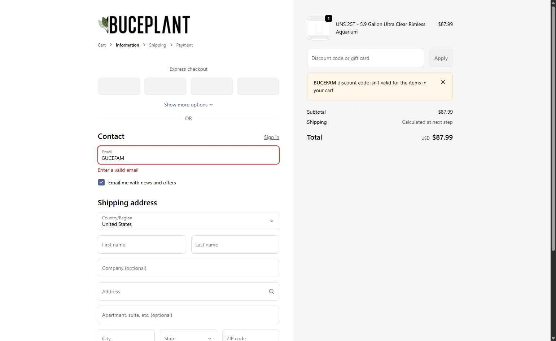Open the UNS 25T aquarium product thumbnail
Image resolution: width=556 pixels, height=341 pixels.
(319, 28)
